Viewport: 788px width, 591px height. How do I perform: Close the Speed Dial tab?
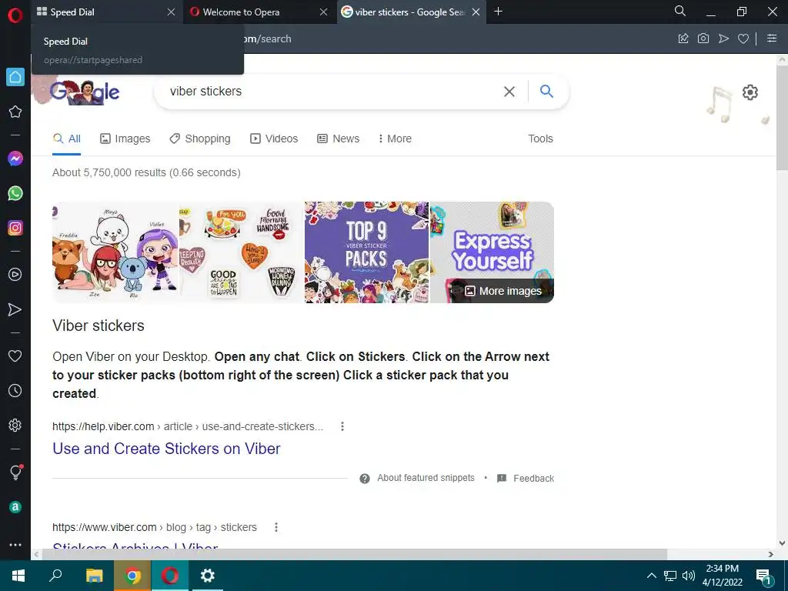172,12
